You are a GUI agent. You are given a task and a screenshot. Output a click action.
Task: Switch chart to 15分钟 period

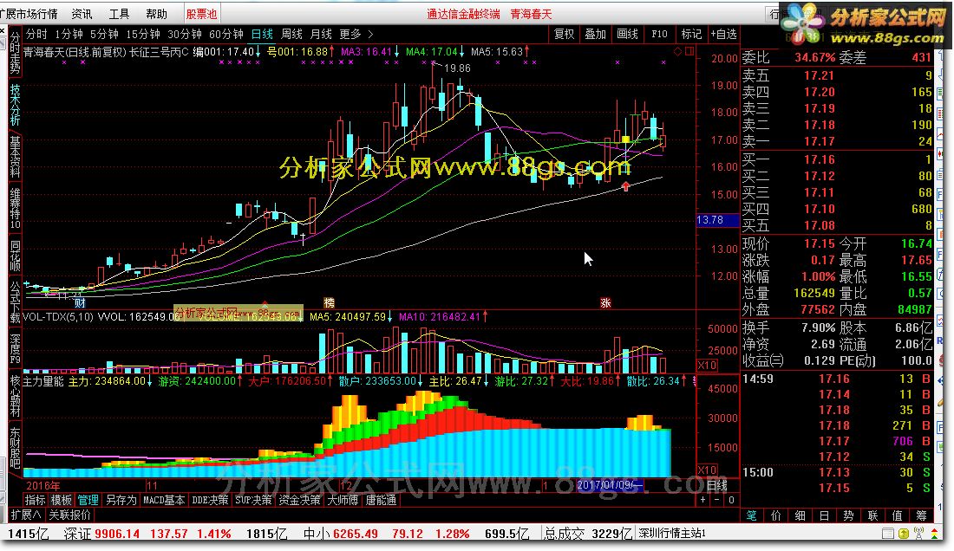tap(143, 34)
